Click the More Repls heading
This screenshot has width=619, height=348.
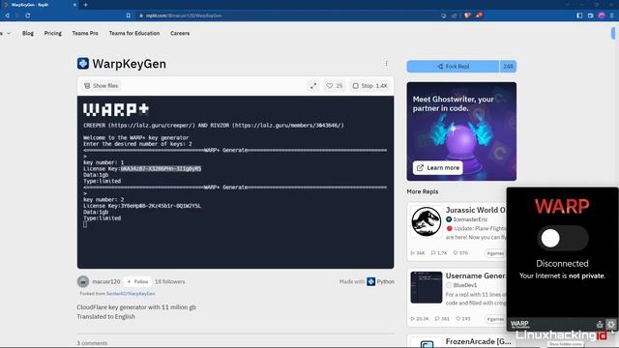pos(423,191)
